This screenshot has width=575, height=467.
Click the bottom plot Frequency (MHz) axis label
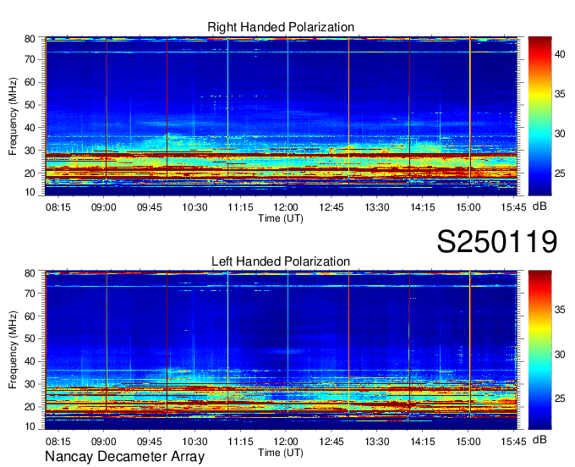pos(13,350)
